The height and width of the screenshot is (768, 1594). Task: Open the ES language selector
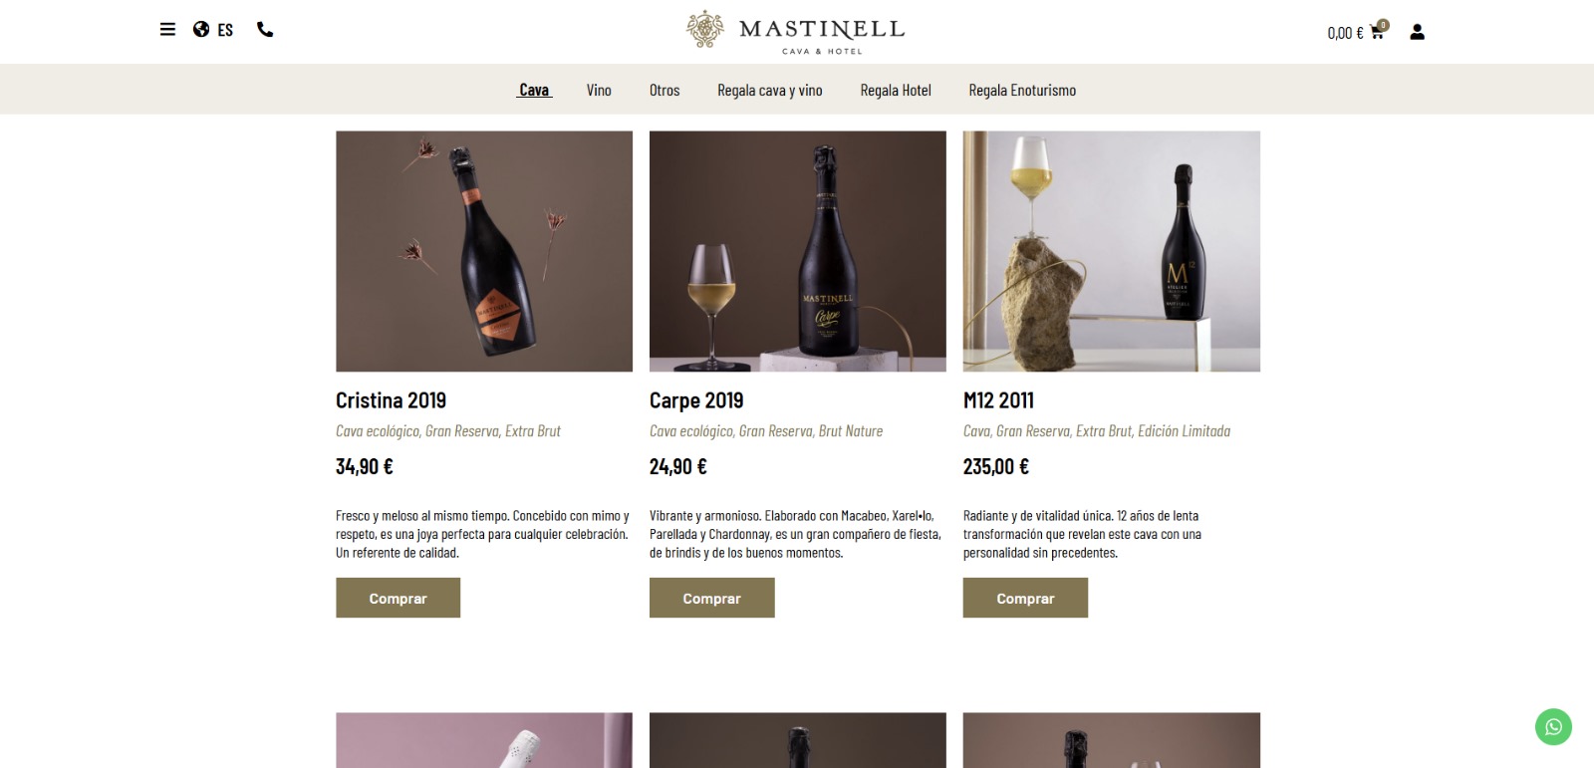pos(225,30)
